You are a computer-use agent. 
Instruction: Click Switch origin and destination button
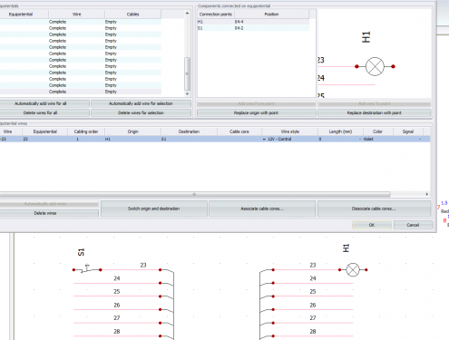click(x=153, y=209)
